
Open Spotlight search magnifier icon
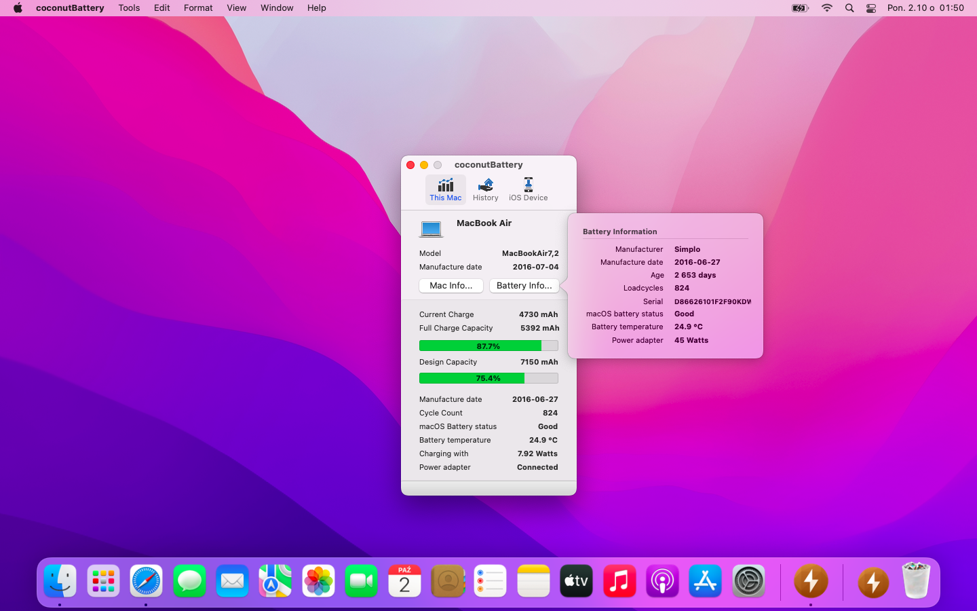pyautogui.click(x=849, y=8)
